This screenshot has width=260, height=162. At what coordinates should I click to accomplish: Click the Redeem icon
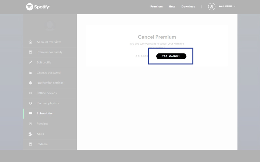click(30, 144)
